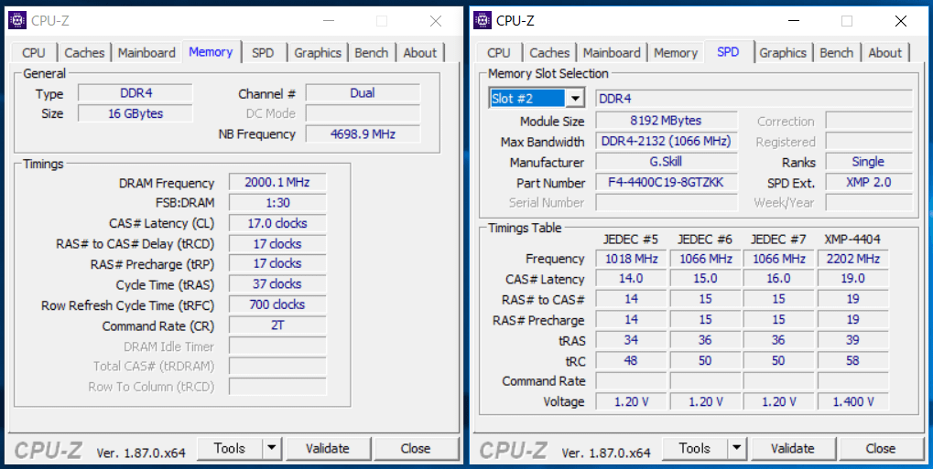
Task: Click JEDEC #5 tRAS value 34
Action: tap(632, 340)
